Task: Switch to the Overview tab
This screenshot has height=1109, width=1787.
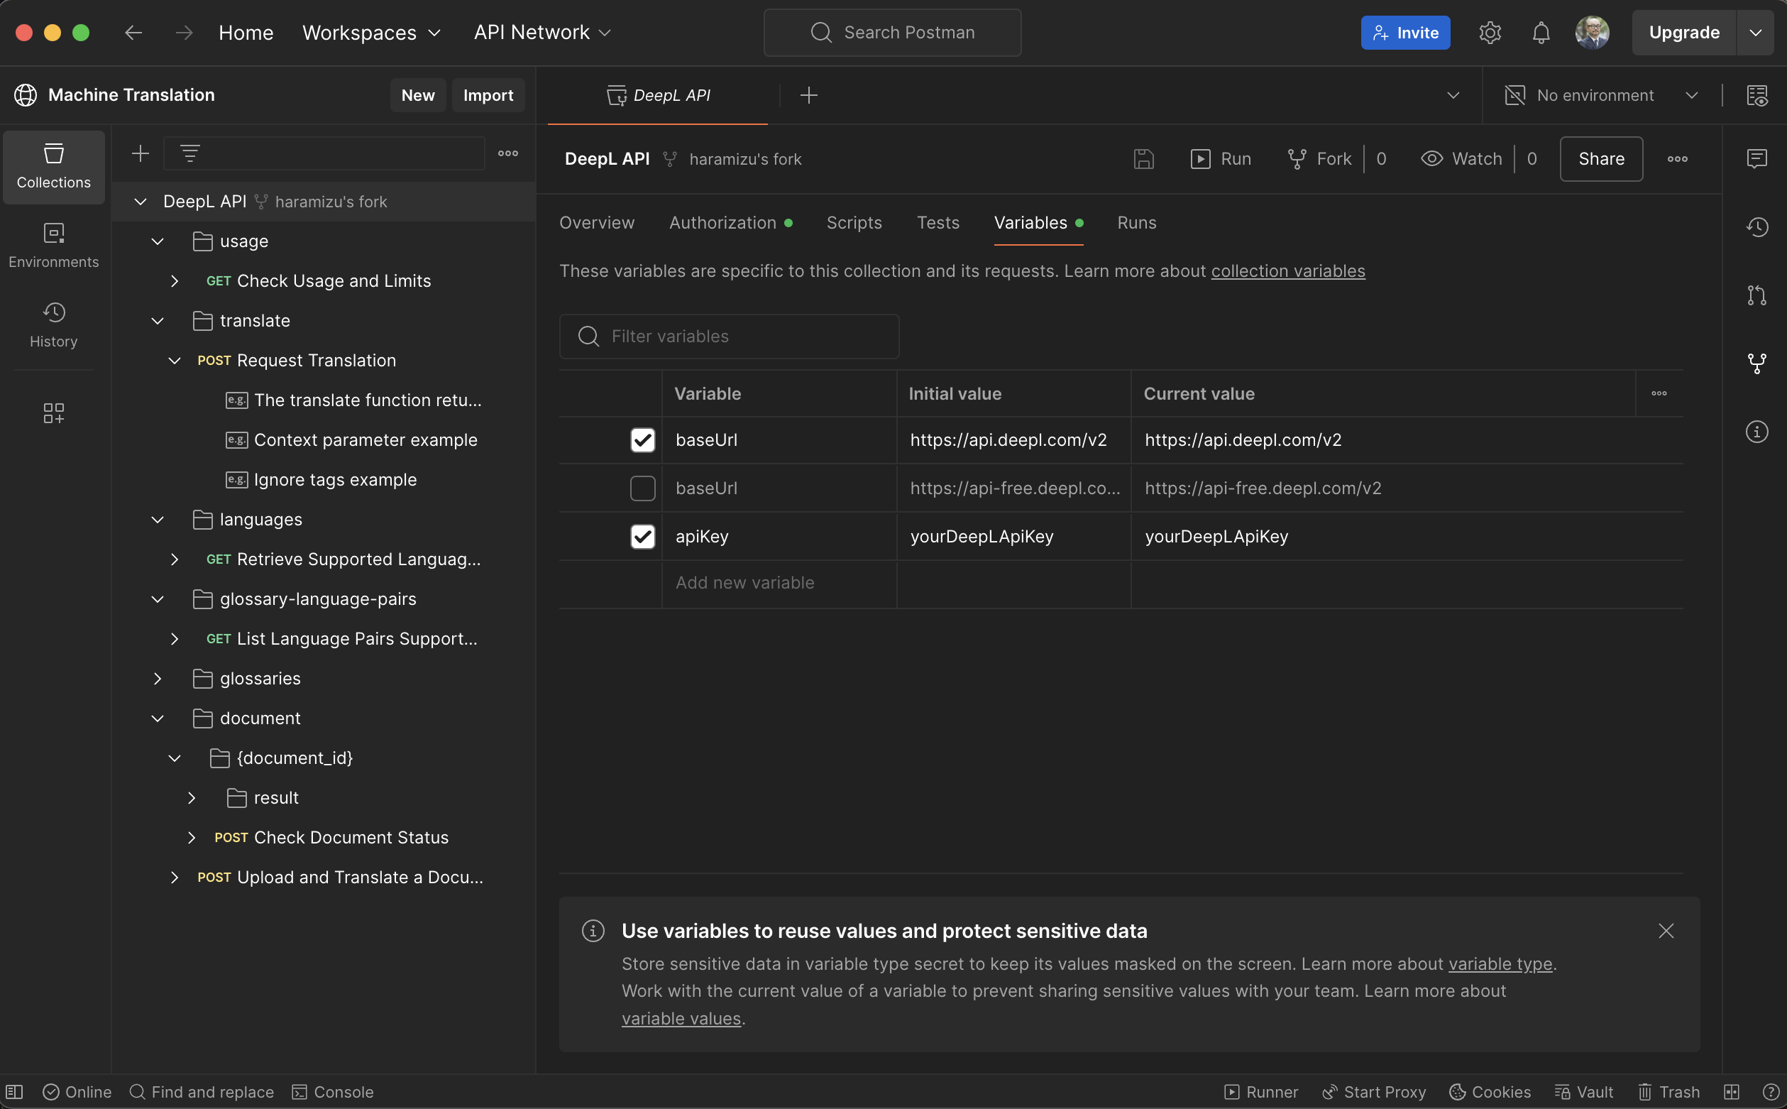Action: tap(597, 223)
